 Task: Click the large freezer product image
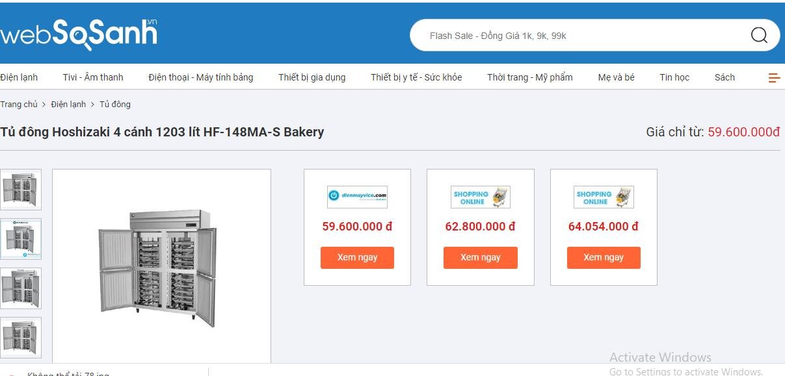click(x=161, y=266)
